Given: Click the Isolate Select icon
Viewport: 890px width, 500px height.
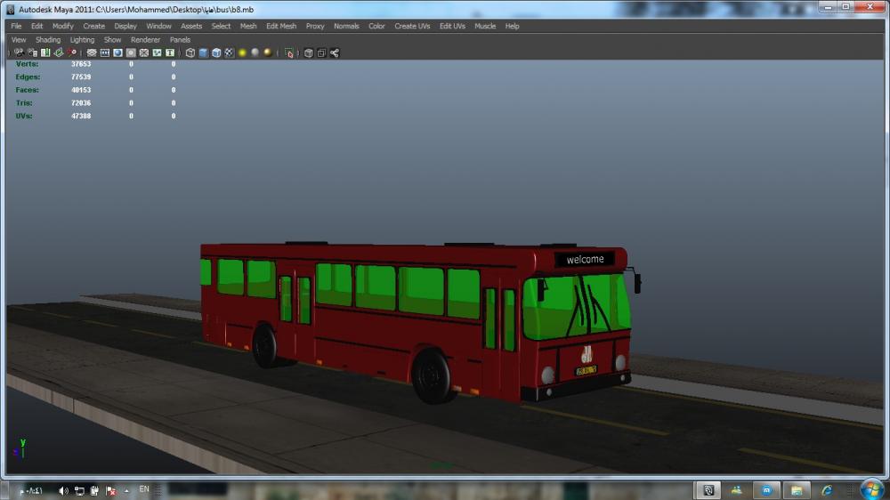Looking at the screenshot, I should pyautogui.click(x=288, y=52).
